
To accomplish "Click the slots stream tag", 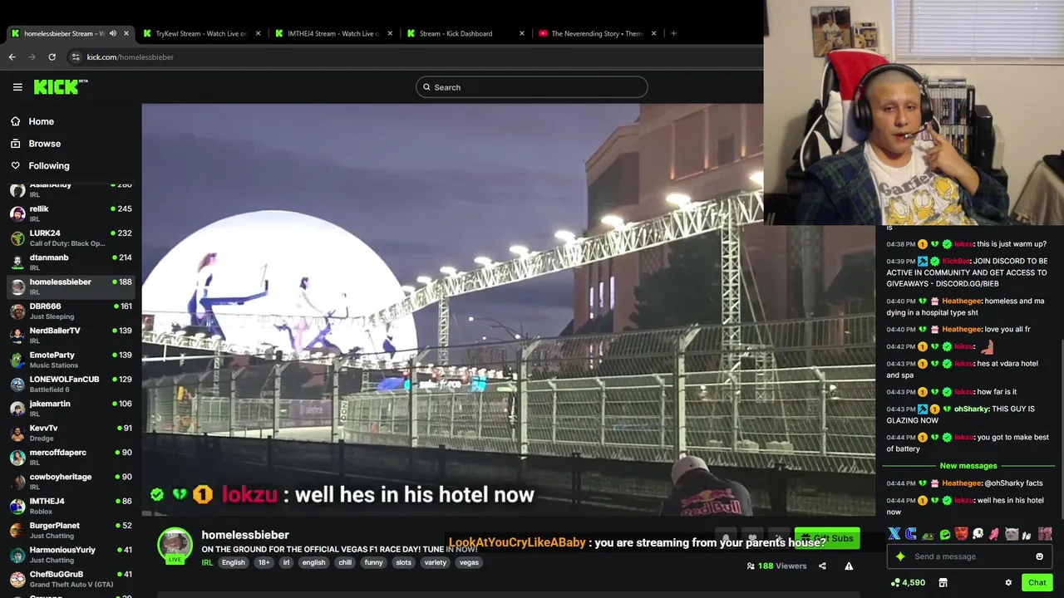I will coord(403,562).
